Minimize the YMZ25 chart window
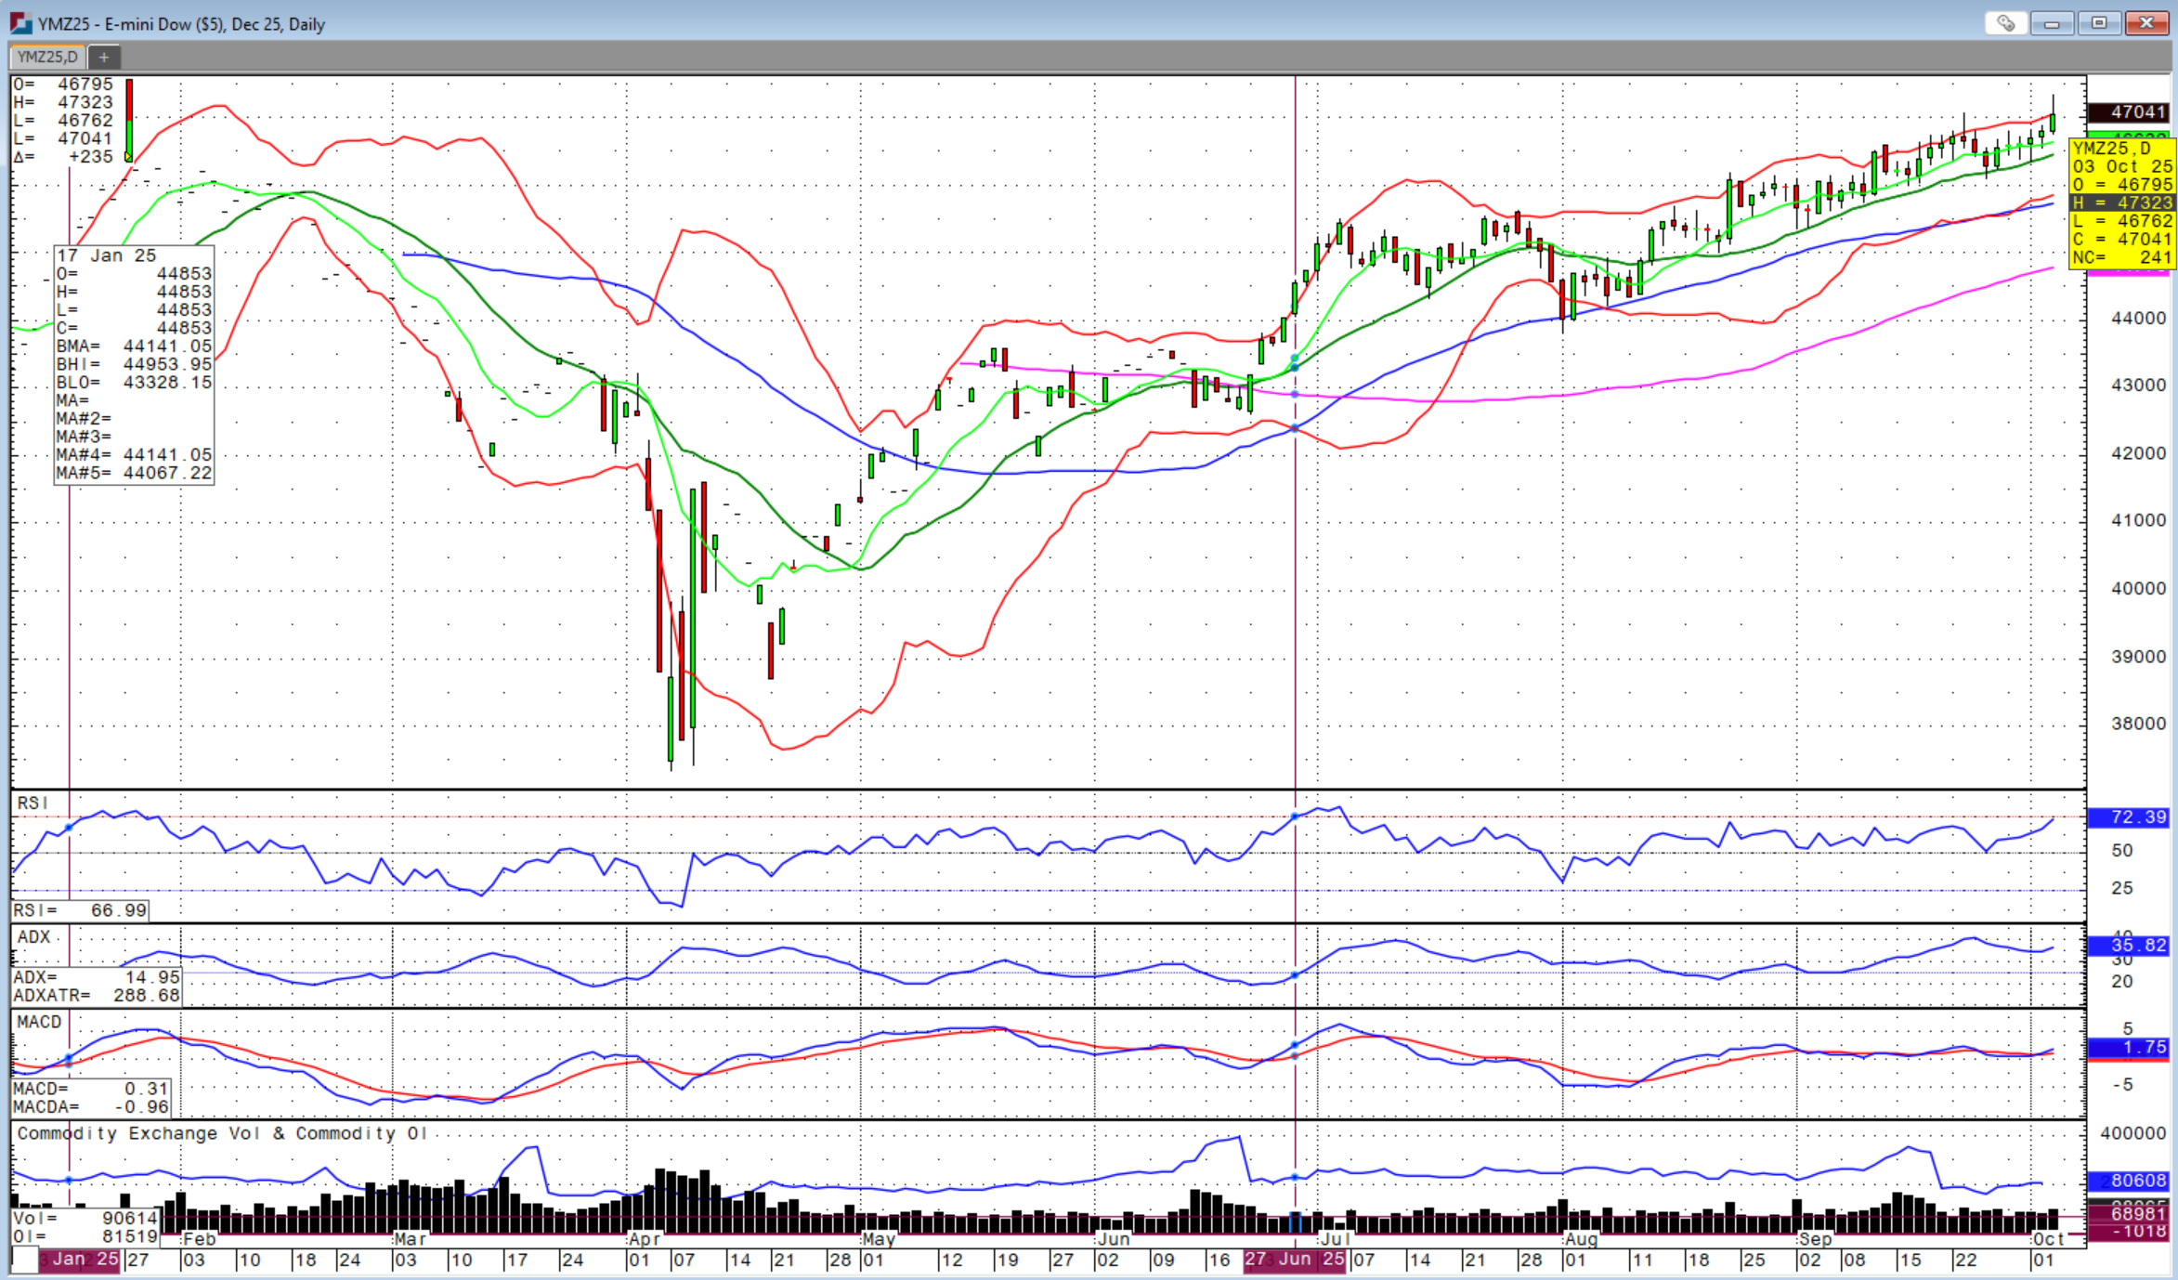The width and height of the screenshot is (2178, 1280). point(2052,23)
